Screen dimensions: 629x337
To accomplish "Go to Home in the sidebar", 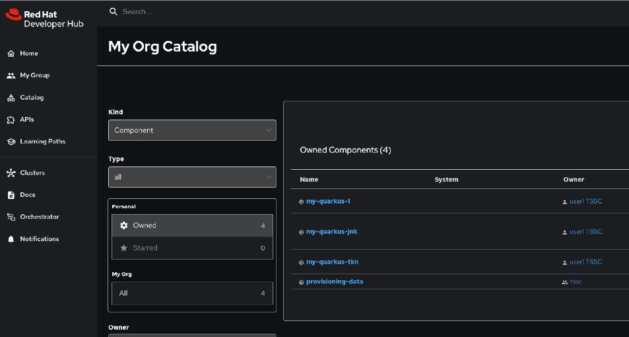I will click(x=29, y=54).
